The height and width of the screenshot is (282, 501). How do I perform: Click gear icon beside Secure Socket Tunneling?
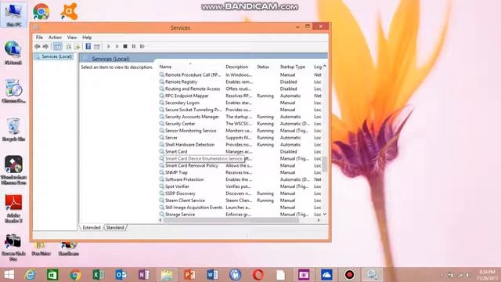tap(162, 110)
